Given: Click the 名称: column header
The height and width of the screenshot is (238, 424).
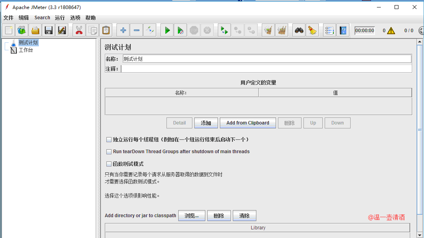Looking at the screenshot, I should tap(182, 93).
